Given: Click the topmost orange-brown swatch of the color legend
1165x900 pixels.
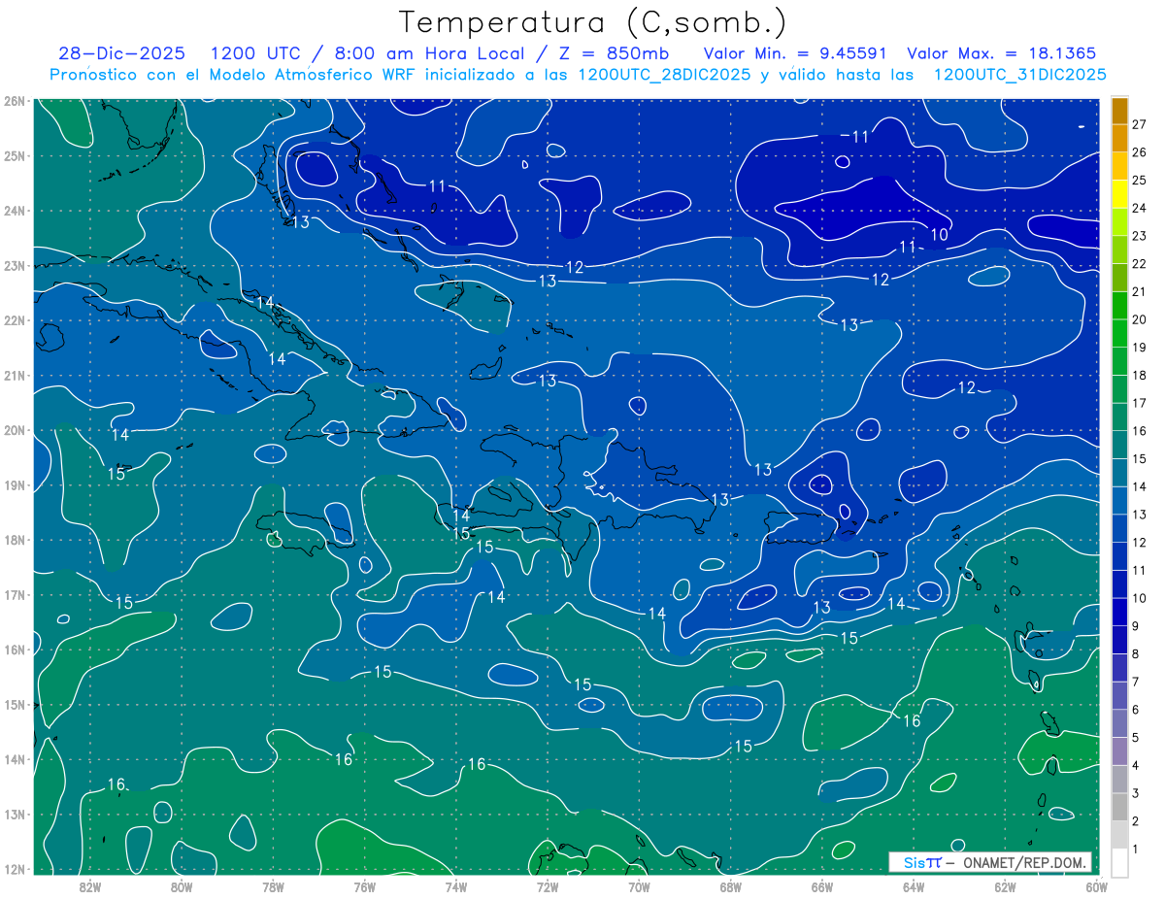Looking at the screenshot, I should pos(1120,111).
